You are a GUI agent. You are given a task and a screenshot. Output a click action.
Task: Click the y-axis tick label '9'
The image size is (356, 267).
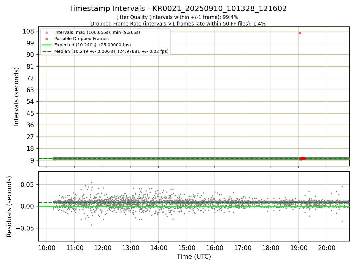pyautogui.click(x=32, y=160)
